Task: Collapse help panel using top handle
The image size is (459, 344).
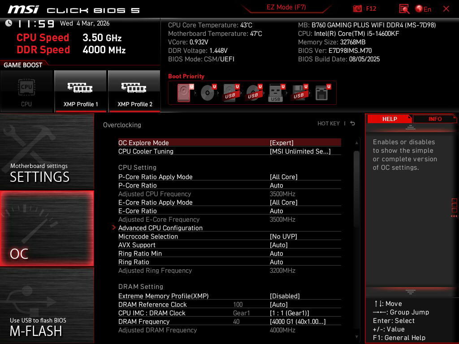Action: [410, 127]
